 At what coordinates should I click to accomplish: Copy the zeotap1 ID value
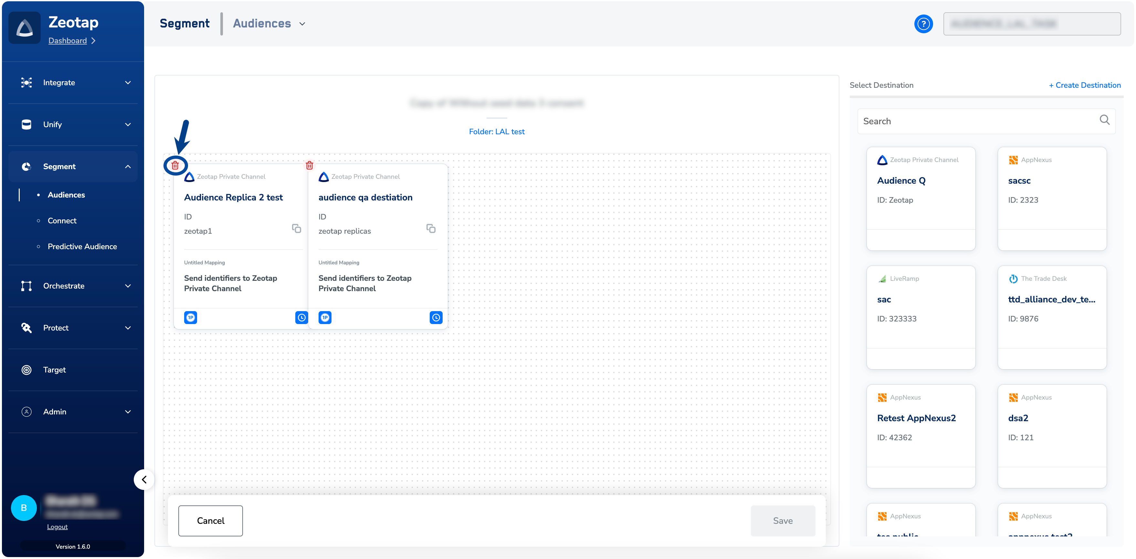(x=296, y=228)
